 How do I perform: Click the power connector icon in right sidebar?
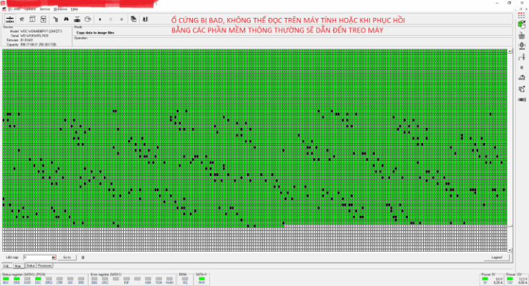pyautogui.click(x=522, y=99)
